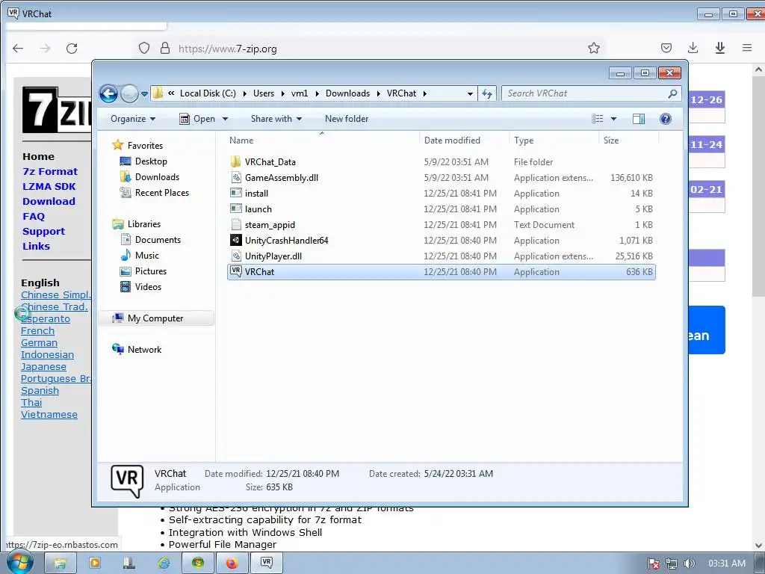The image size is (765, 574).
Task: Save page to Pocket
Action: [666, 47]
